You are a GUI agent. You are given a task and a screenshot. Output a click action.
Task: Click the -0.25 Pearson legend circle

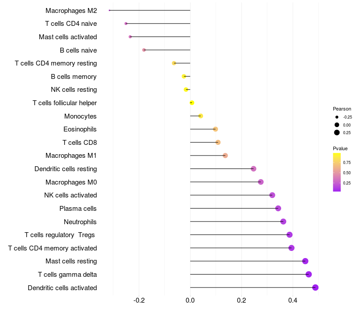(x=337, y=117)
